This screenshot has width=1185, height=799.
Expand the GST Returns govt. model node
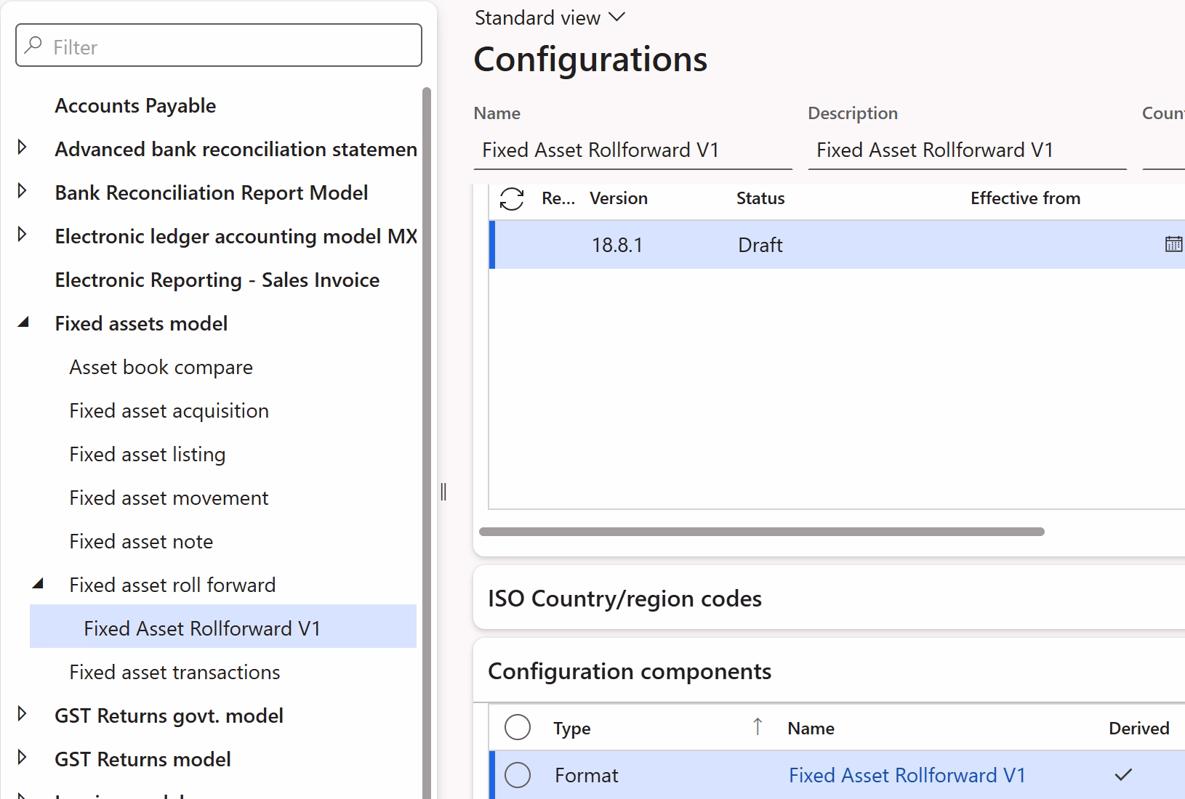[x=22, y=714]
